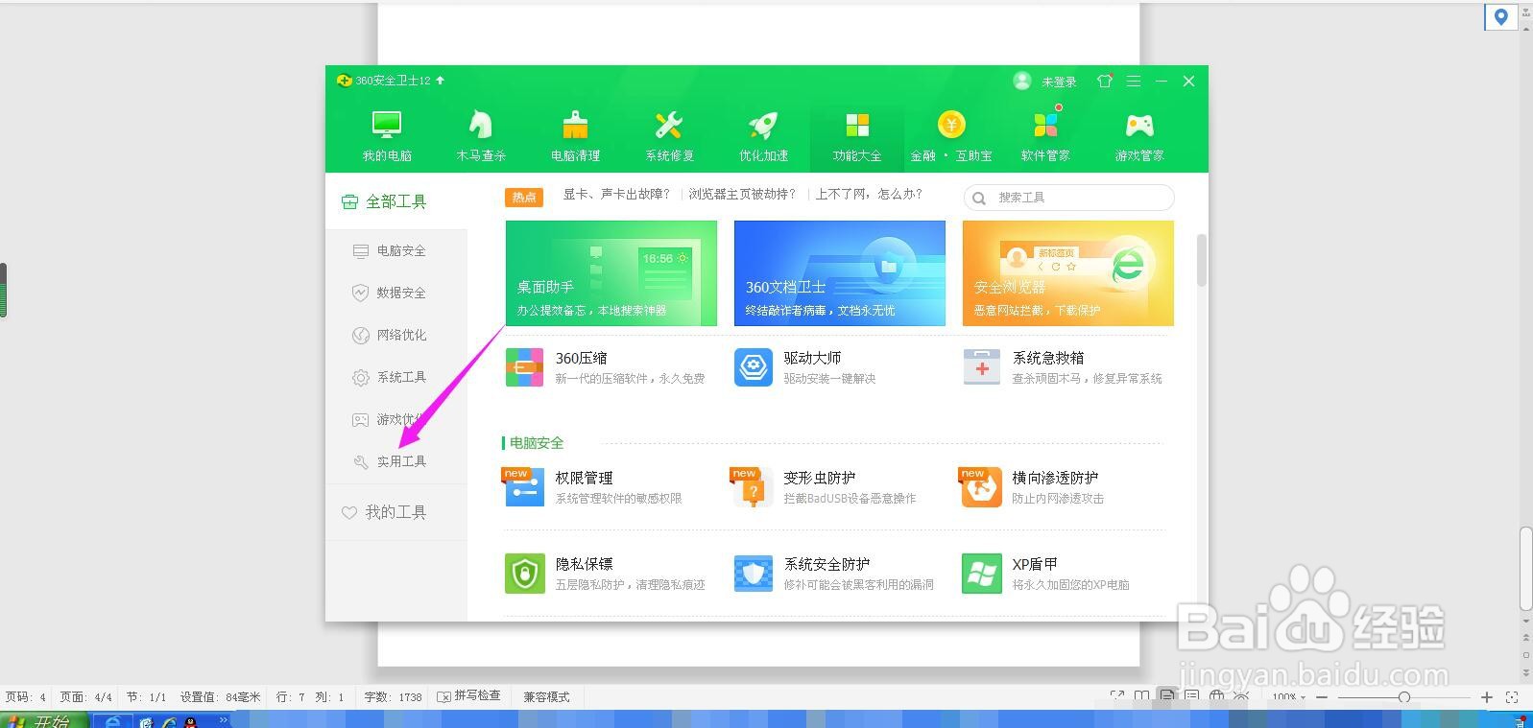Click 未登录 login text
The height and width of the screenshot is (728, 1533).
click(1059, 82)
